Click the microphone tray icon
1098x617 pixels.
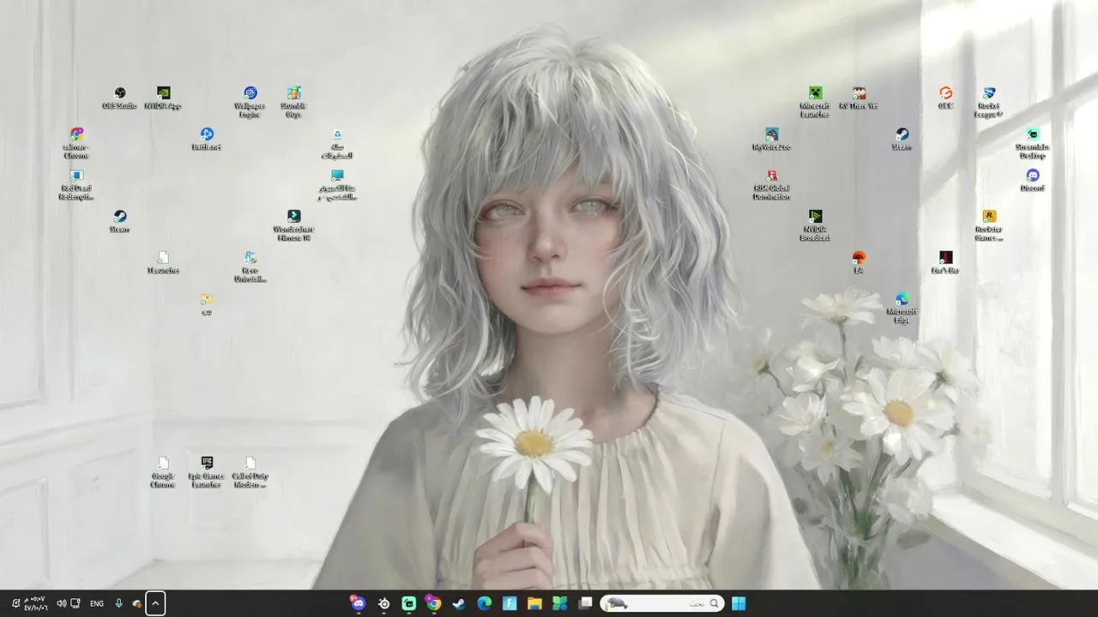point(119,603)
